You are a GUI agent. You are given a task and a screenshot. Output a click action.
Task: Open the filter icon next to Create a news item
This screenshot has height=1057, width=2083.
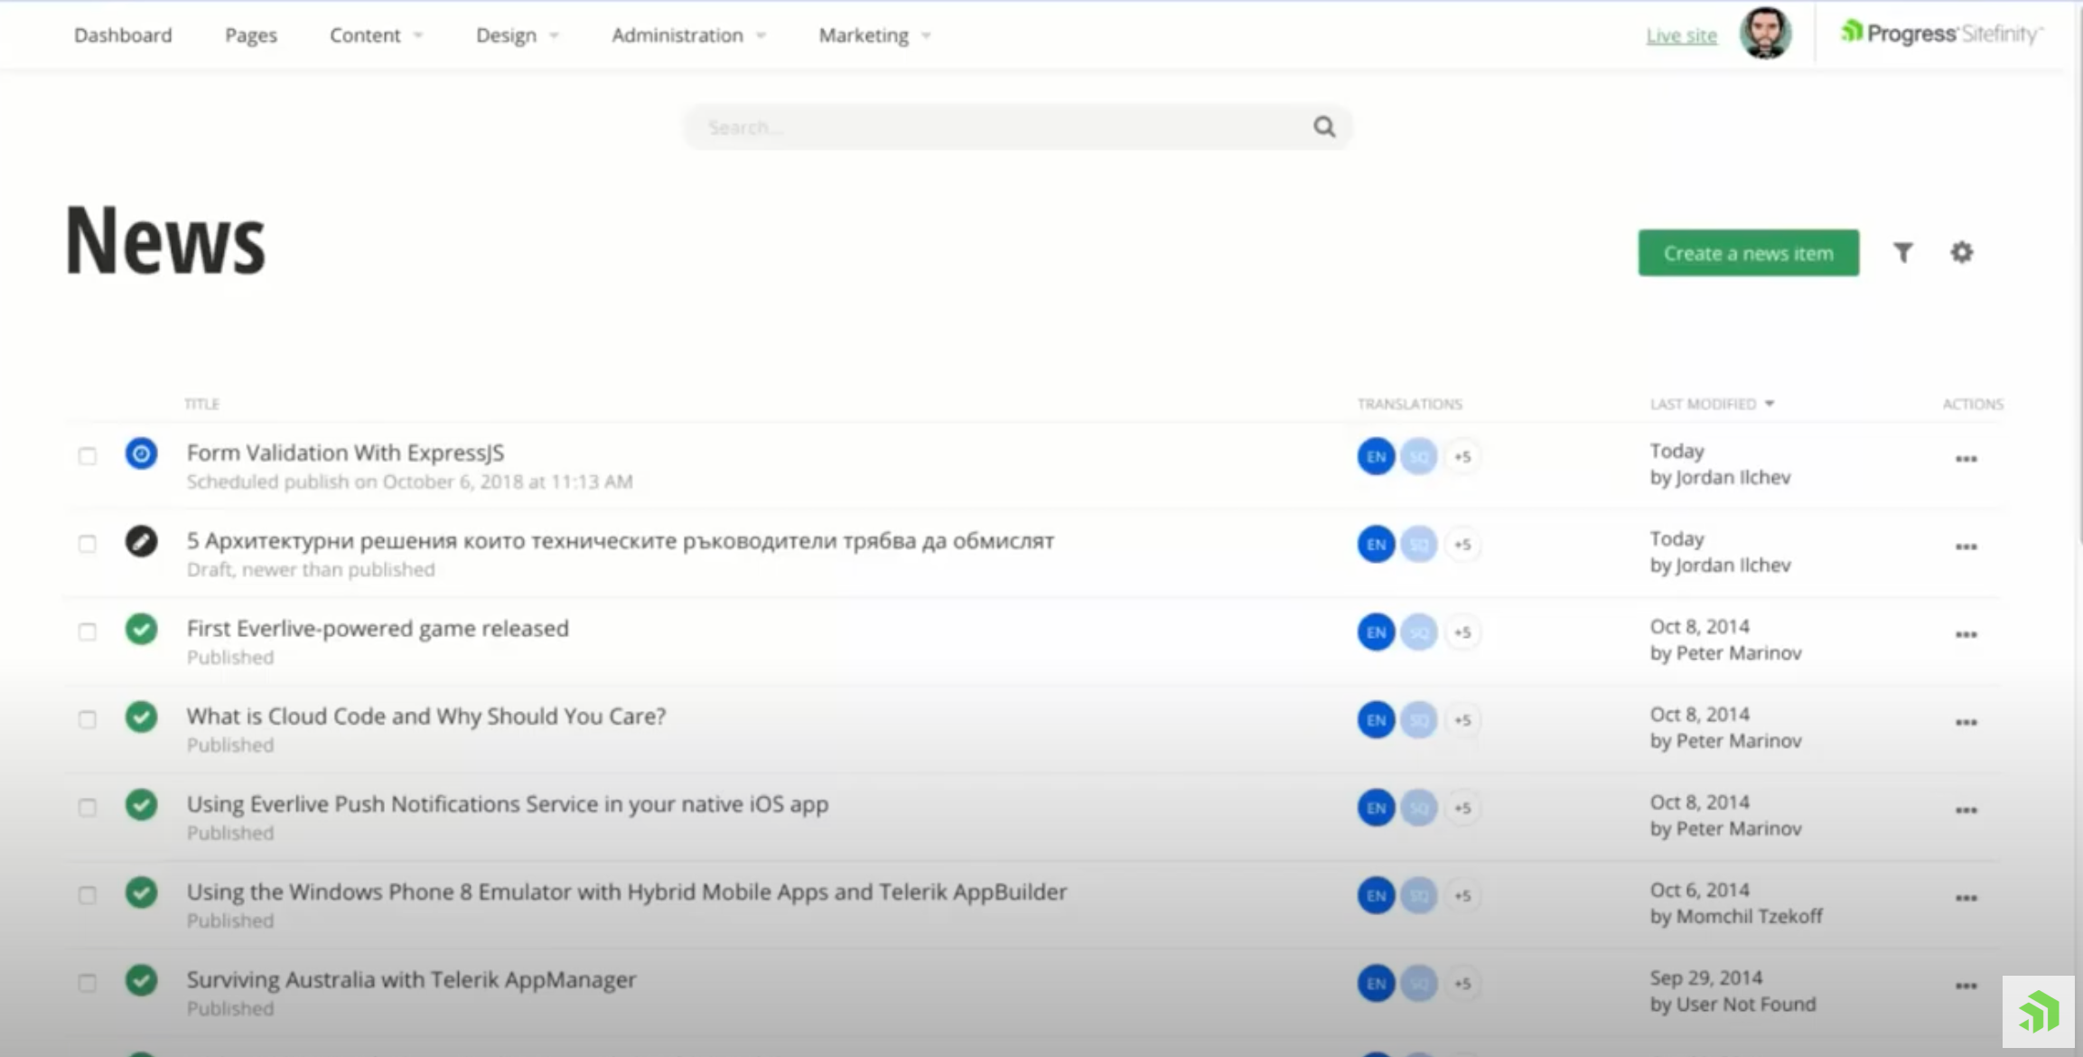tap(1903, 253)
